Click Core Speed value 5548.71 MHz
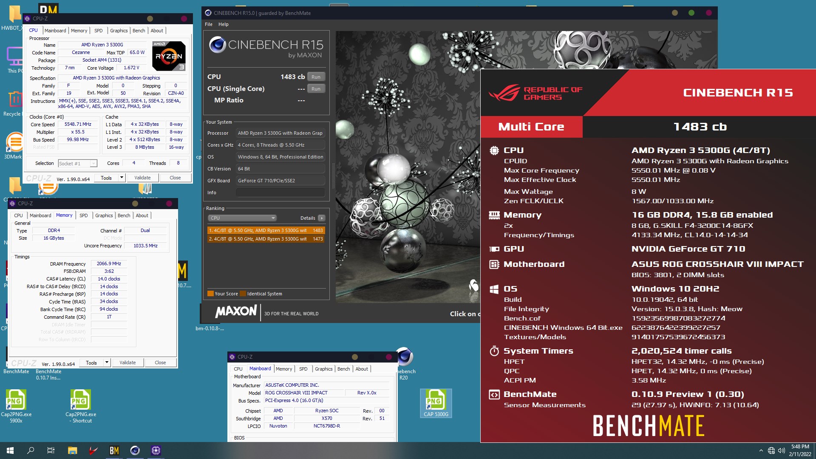816x459 pixels. (x=78, y=124)
